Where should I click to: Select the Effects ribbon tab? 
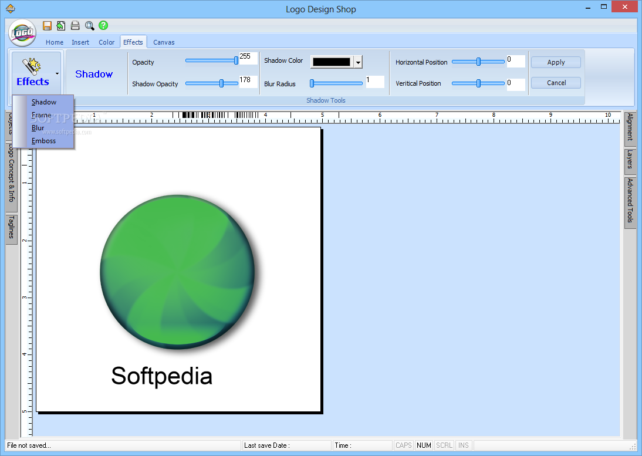(133, 42)
